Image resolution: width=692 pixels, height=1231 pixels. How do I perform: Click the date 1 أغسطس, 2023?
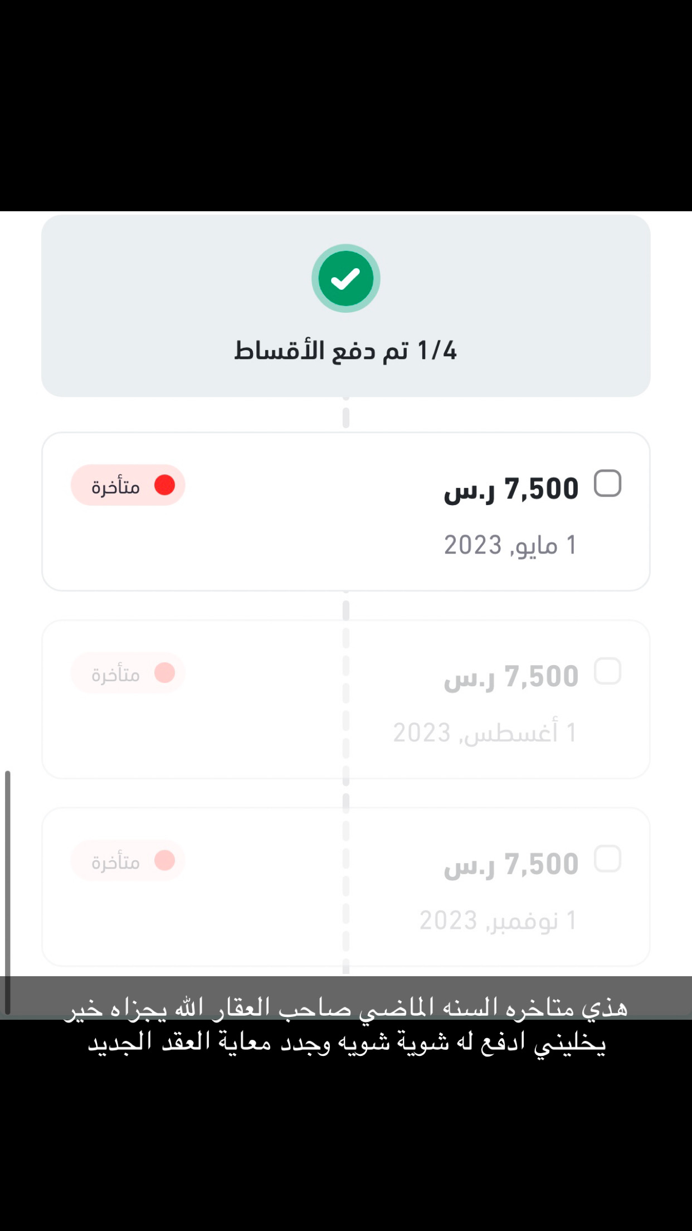pyautogui.click(x=484, y=733)
